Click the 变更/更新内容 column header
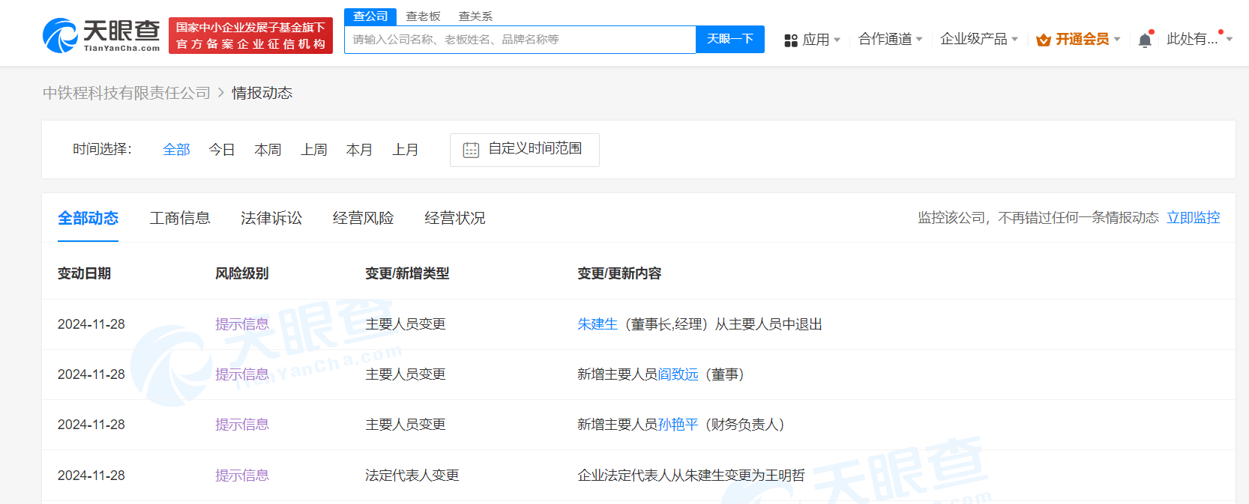Viewport: 1249px width, 504px height. [x=619, y=273]
